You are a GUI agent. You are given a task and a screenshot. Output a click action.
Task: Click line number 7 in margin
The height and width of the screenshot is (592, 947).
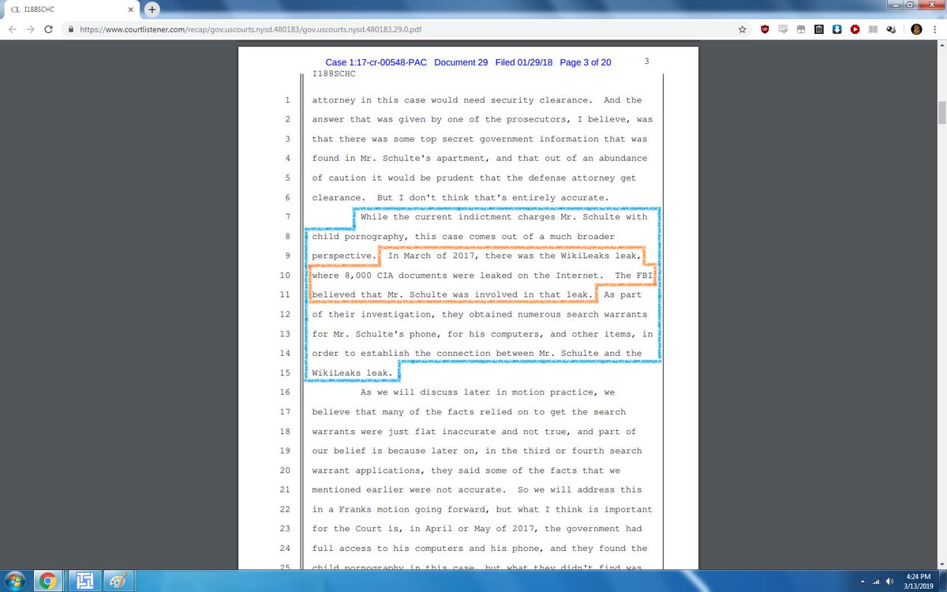[x=287, y=217]
